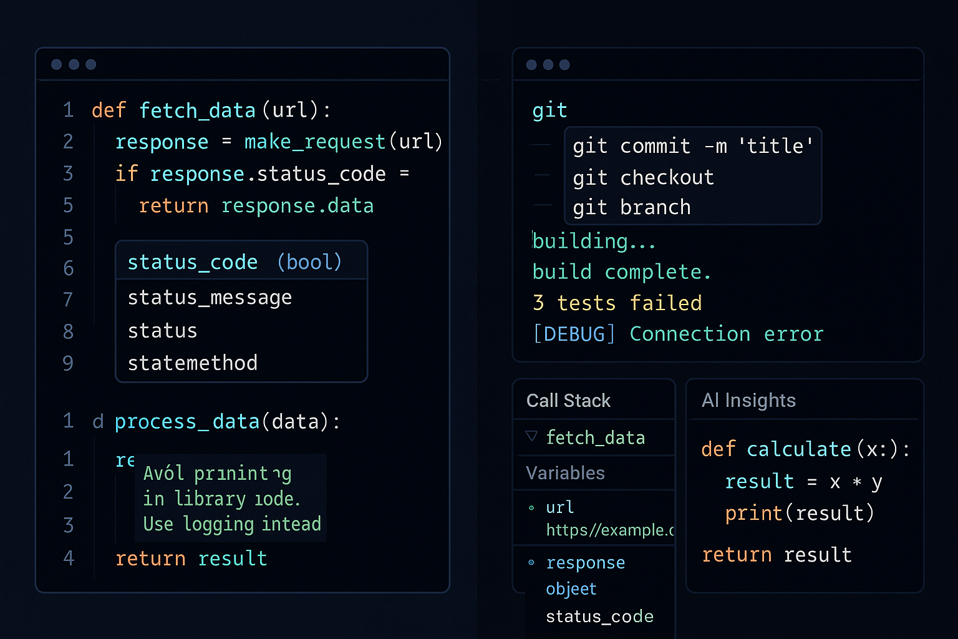Click the AI Insights panel title

748,401
